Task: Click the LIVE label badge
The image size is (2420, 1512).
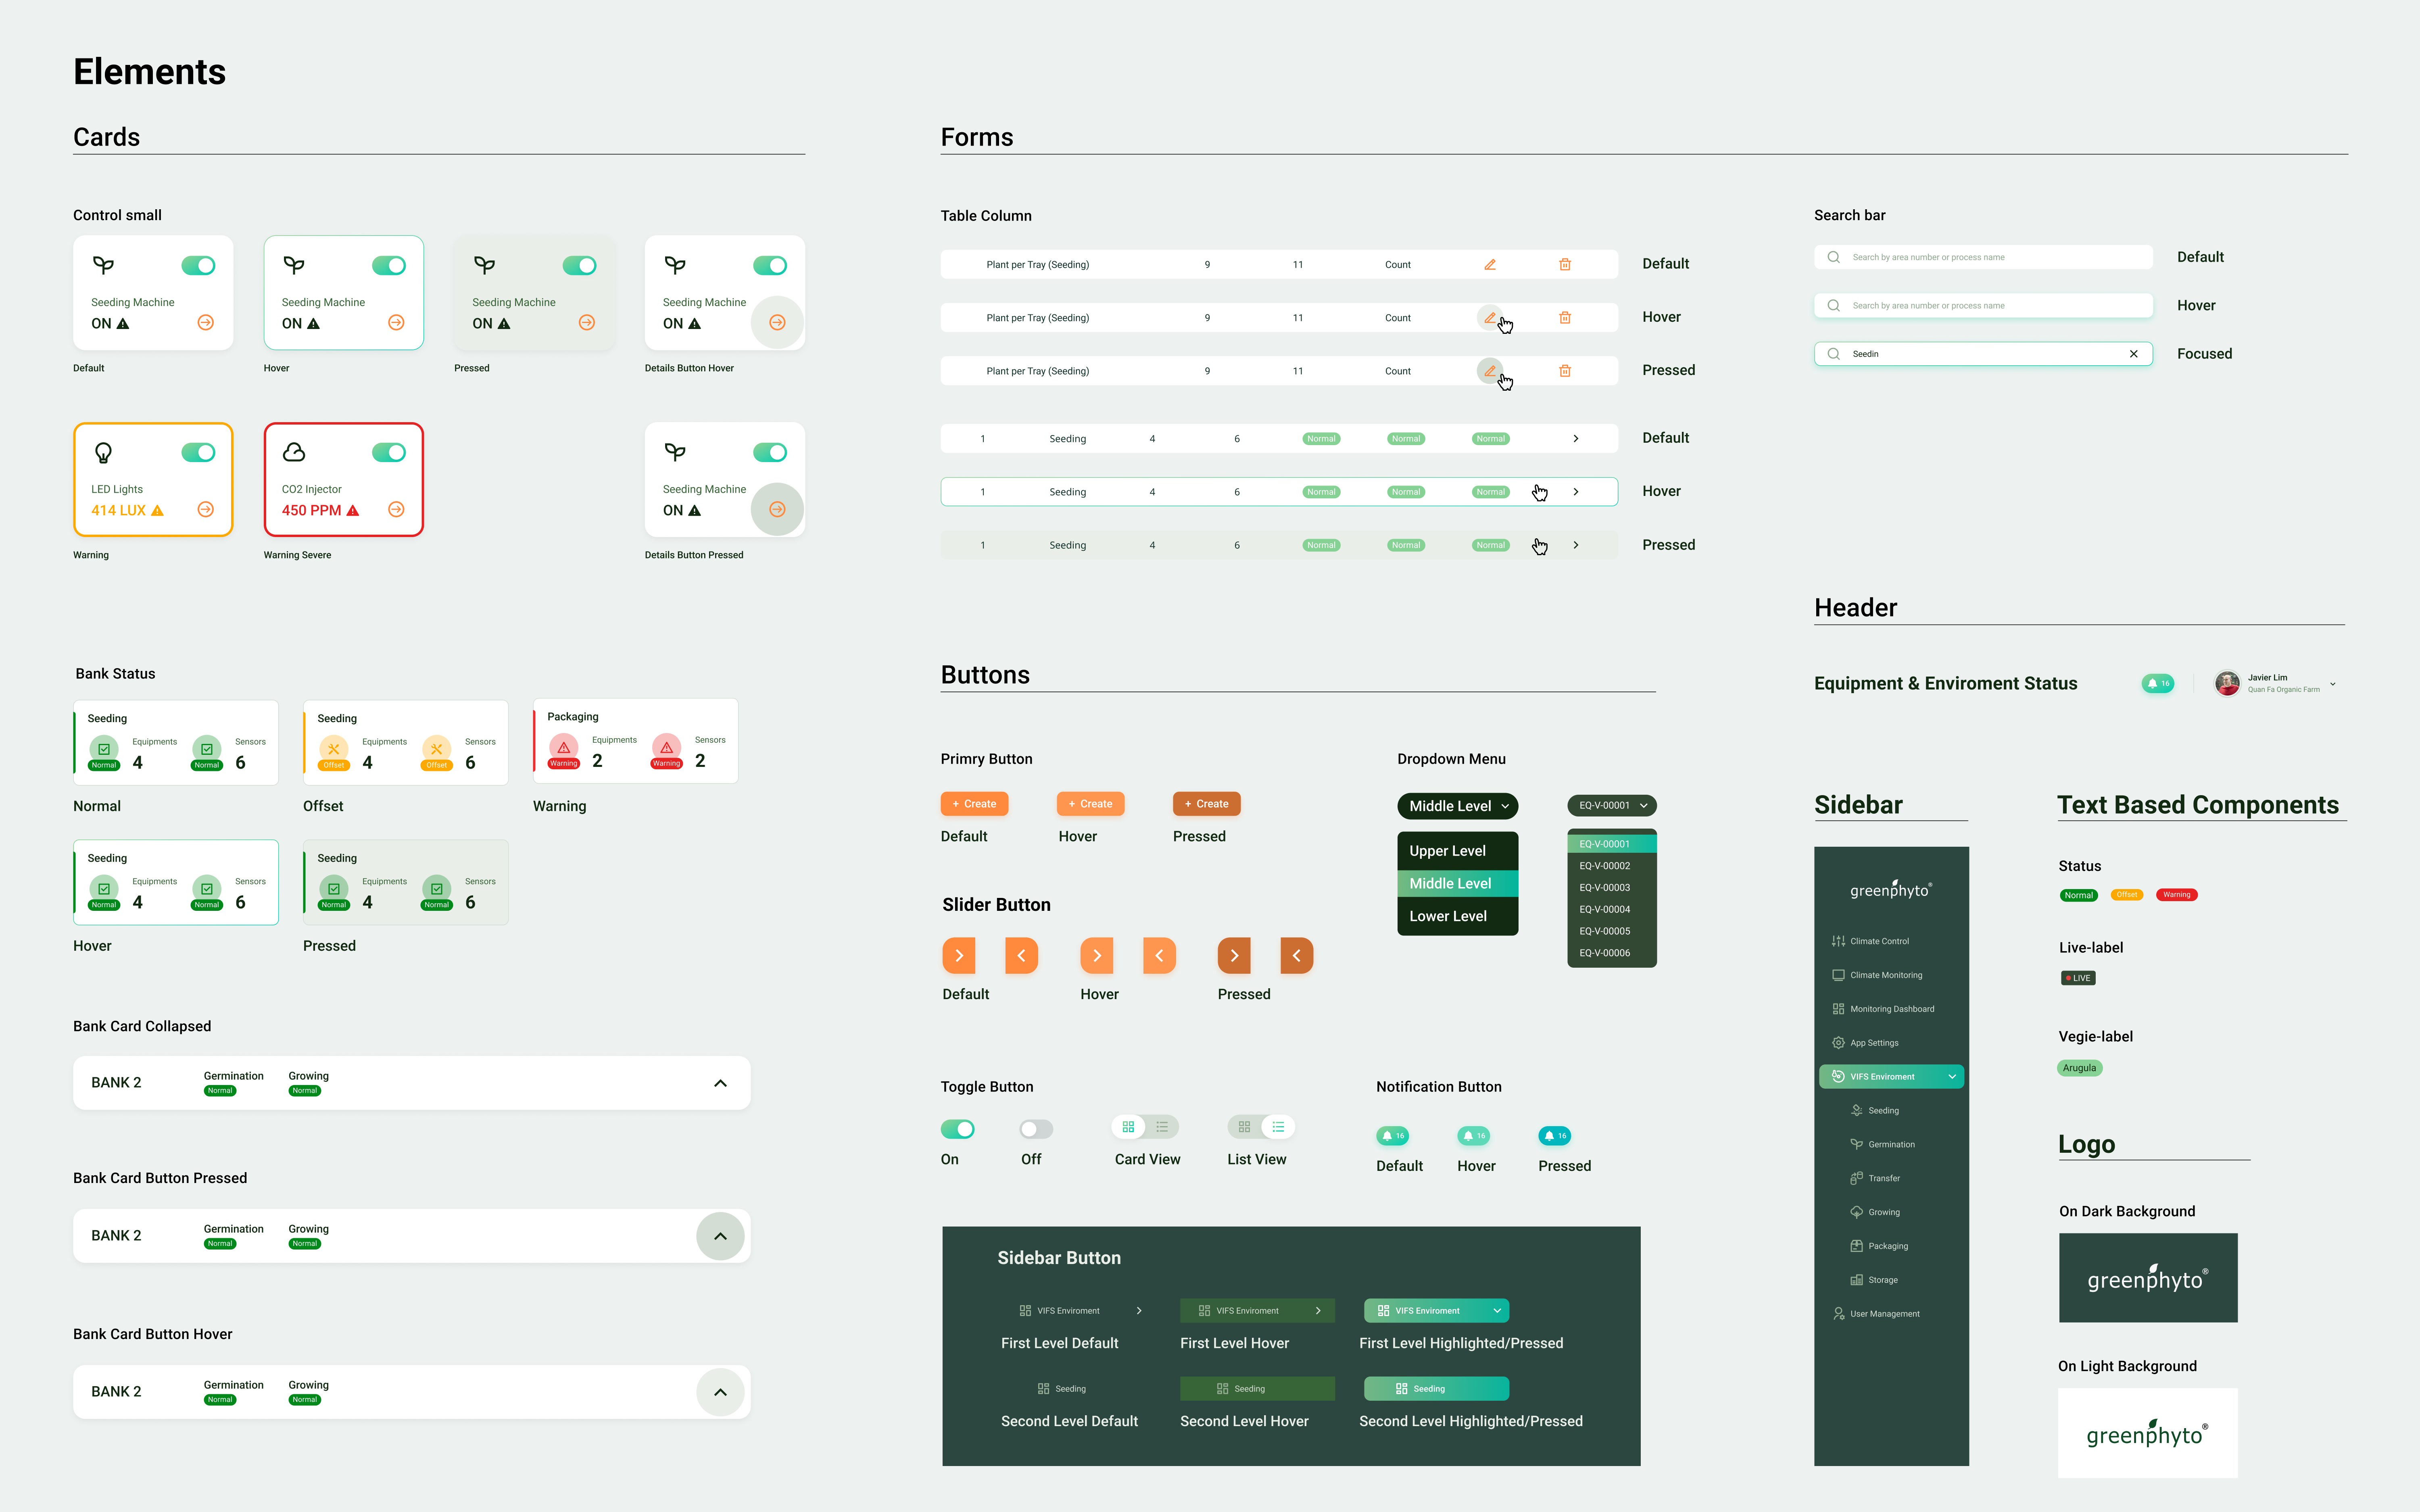Action: [x=2078, y=978]
